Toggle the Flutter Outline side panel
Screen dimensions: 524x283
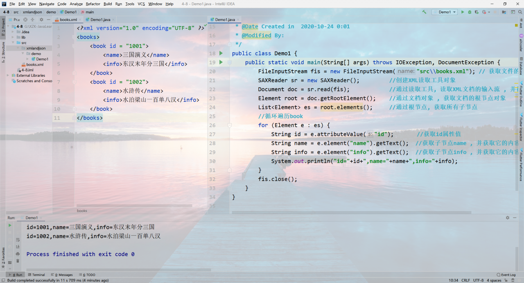click(x=521, y=94)
